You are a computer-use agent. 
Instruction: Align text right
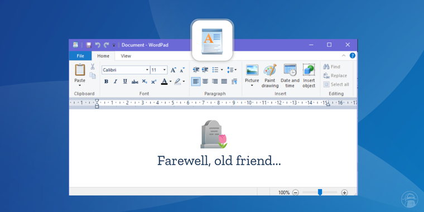point(215,81)
